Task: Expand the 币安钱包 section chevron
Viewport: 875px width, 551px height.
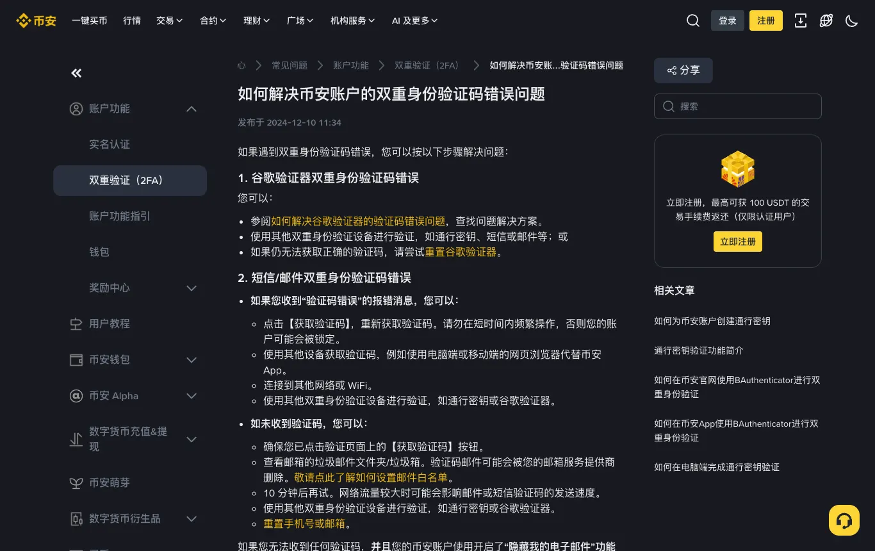Action: [192, 360]
